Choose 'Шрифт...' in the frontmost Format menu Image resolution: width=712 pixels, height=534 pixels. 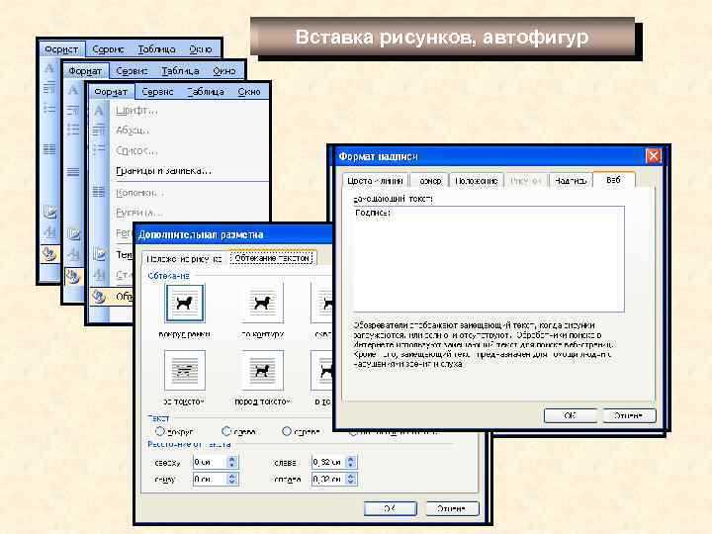pos(136,111)
